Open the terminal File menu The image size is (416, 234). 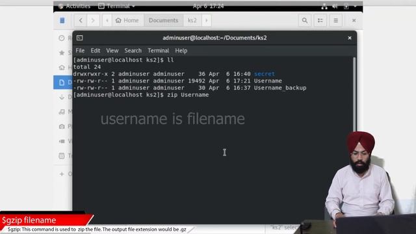point(80,51)
